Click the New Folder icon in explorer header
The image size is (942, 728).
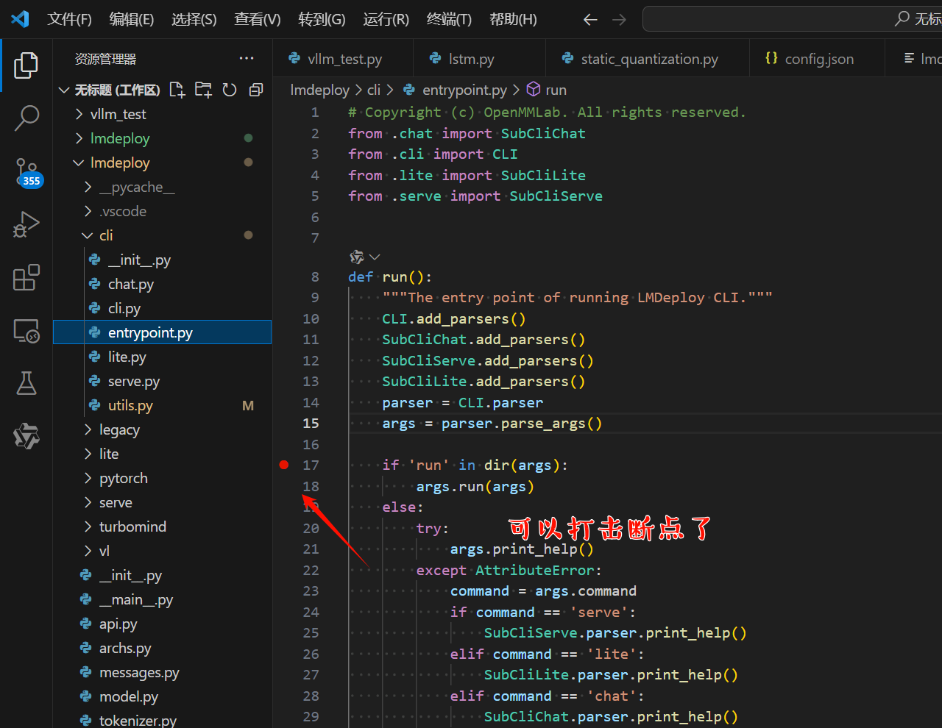[x=203, y=90]
